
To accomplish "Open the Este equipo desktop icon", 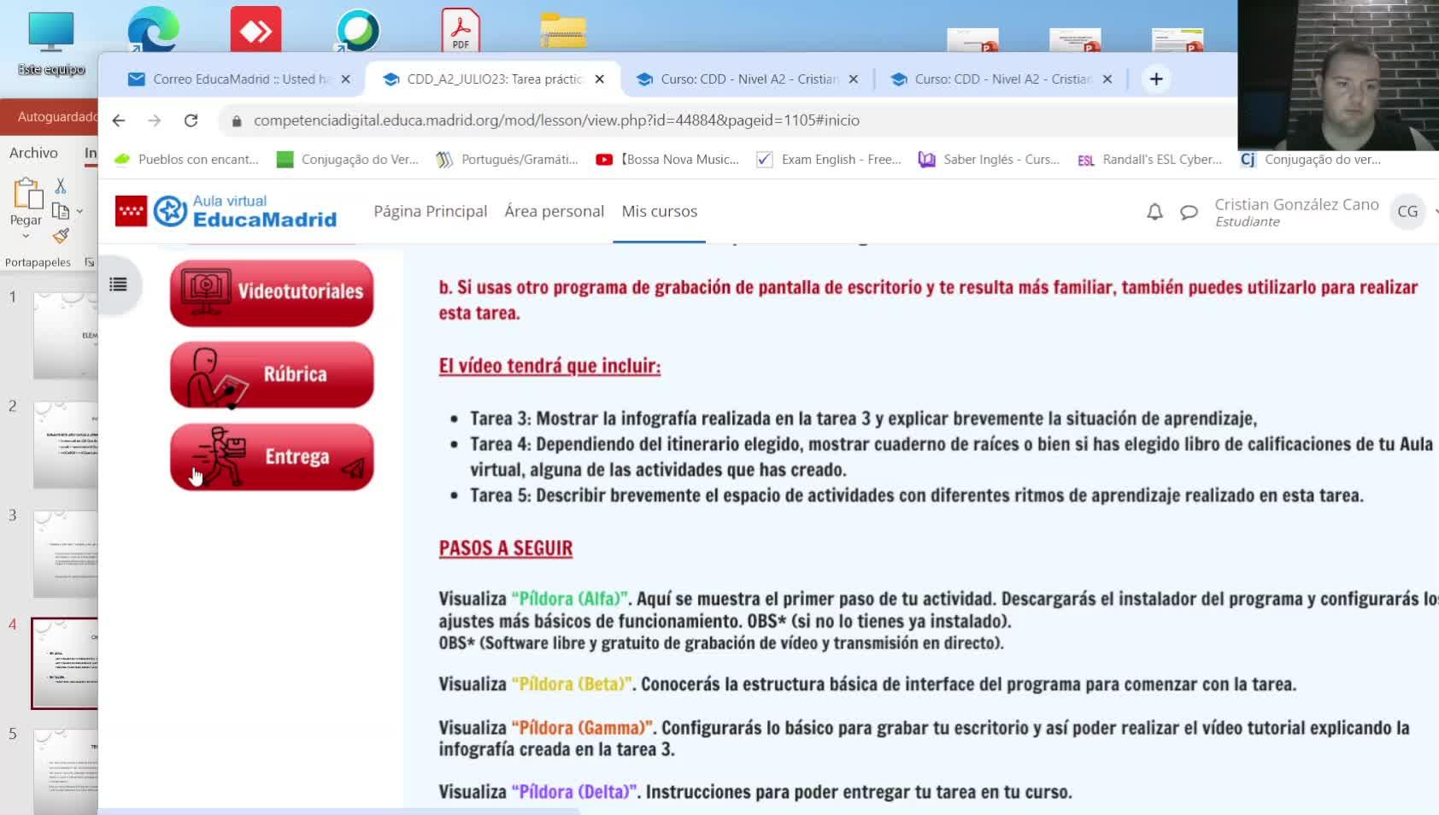I will (51, 44).
